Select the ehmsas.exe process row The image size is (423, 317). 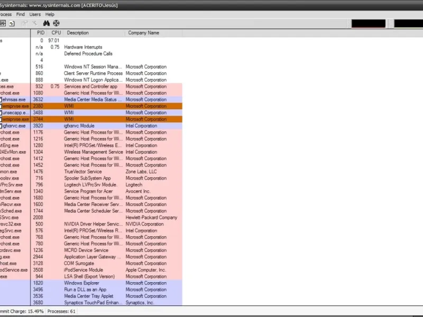click(91, 99)
